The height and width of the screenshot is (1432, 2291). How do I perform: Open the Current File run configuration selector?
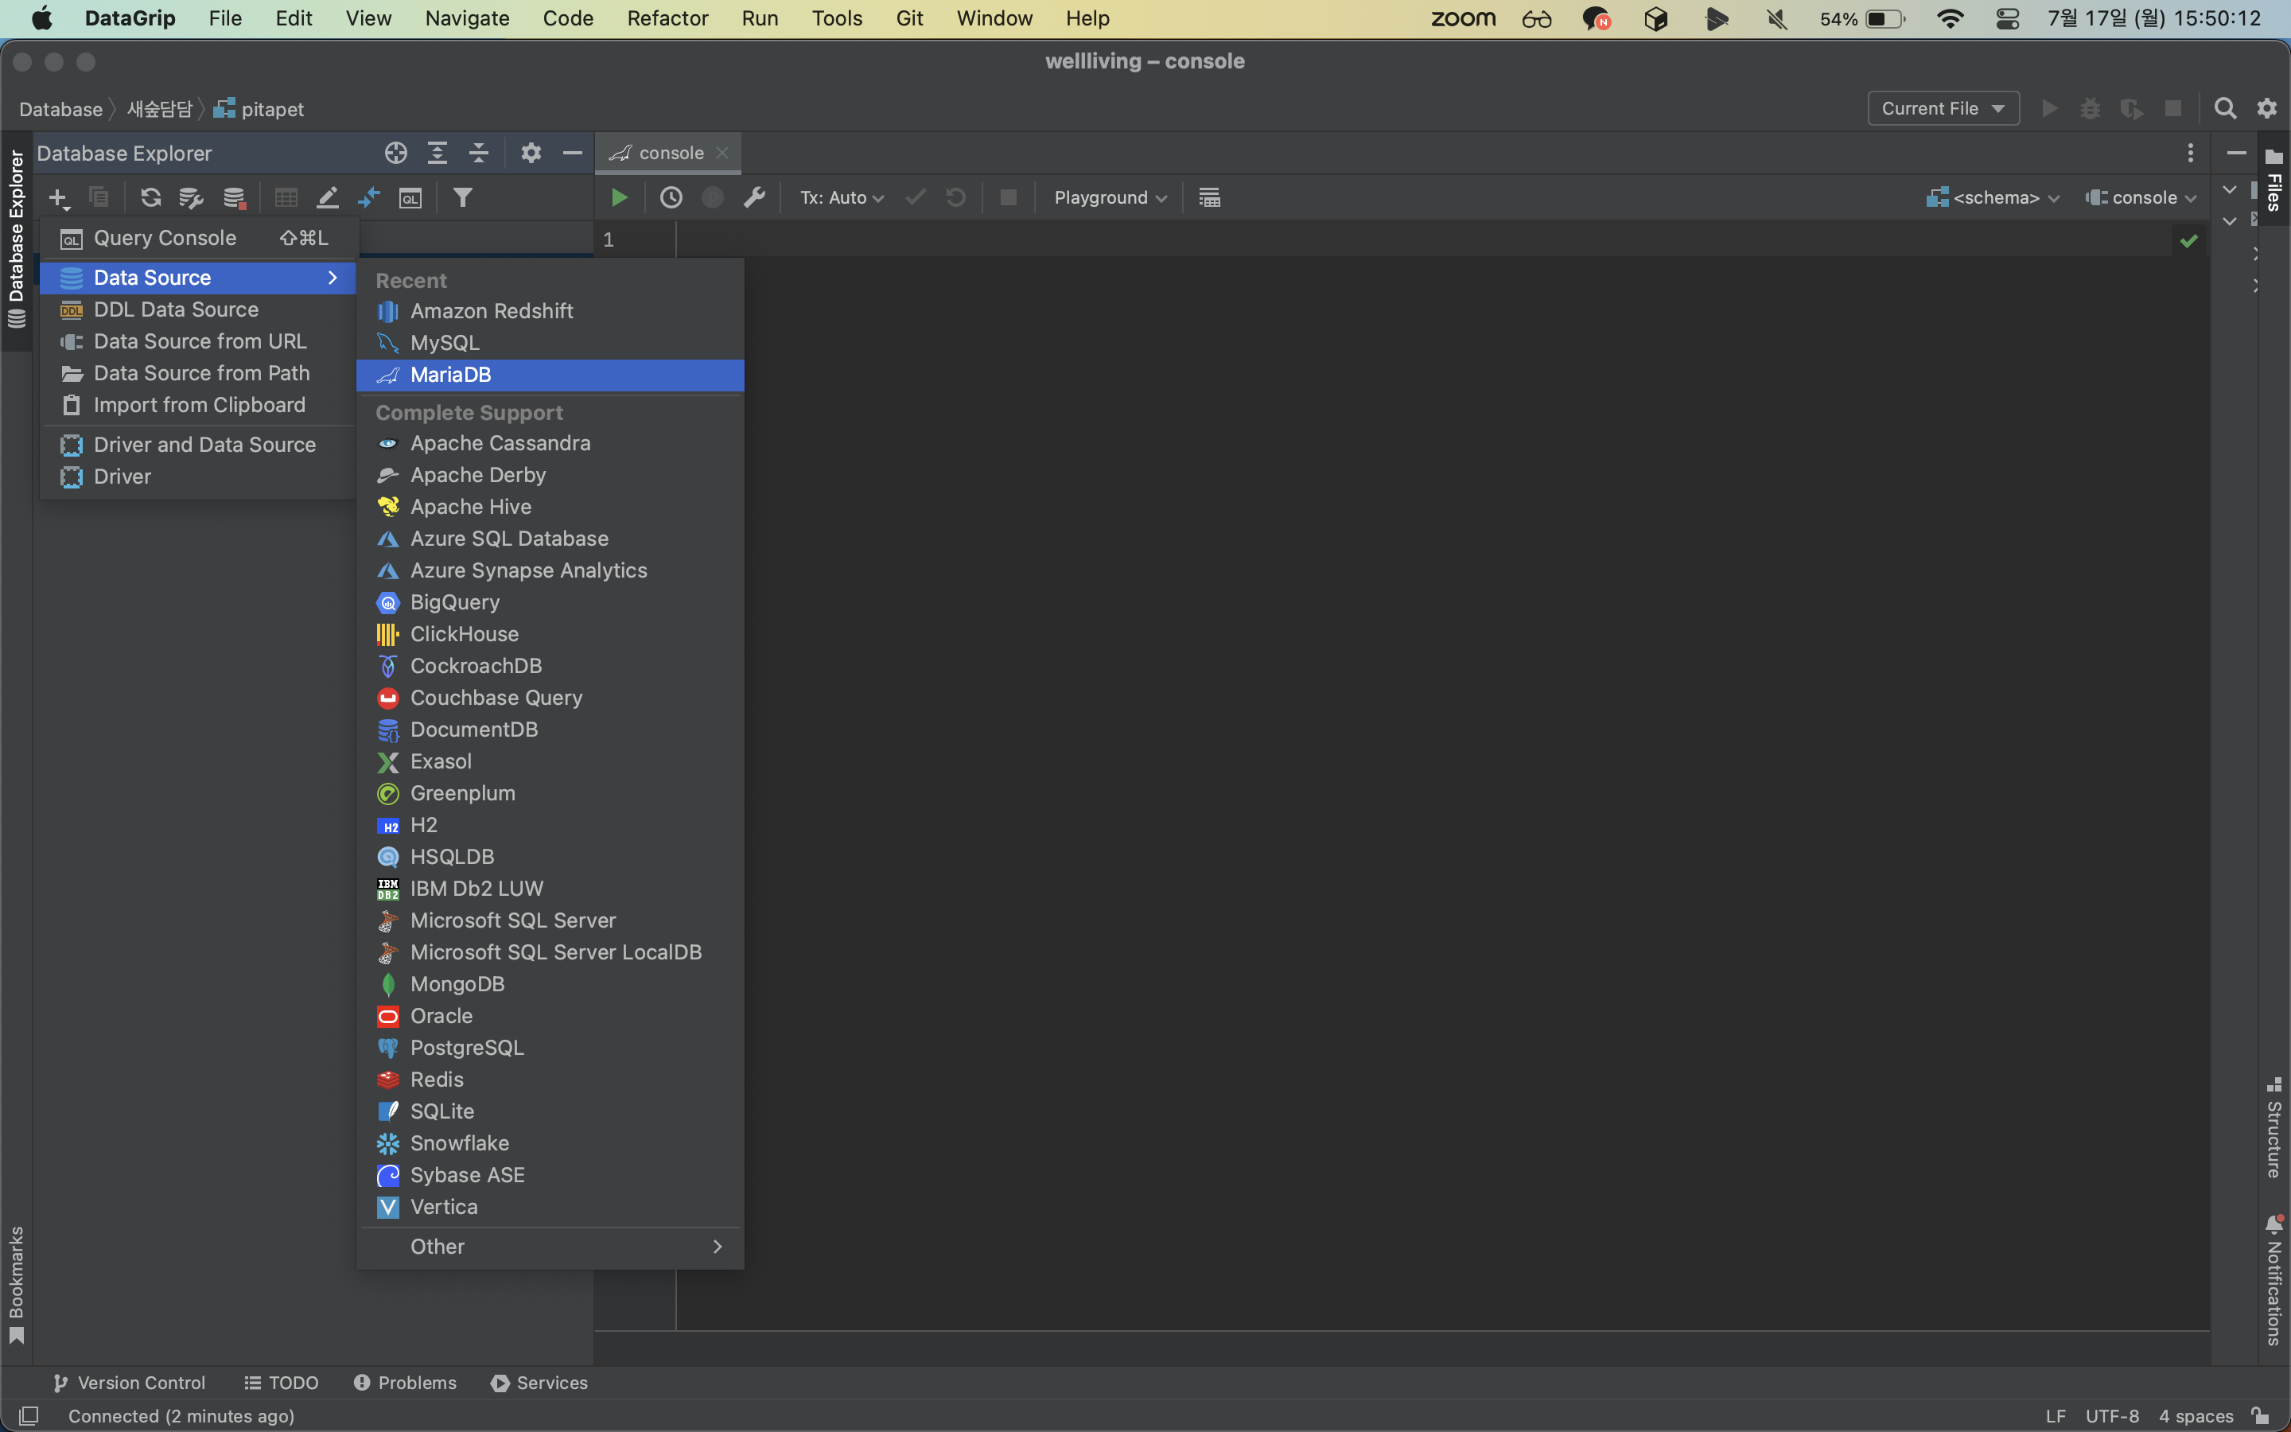tap(1943, 109)
